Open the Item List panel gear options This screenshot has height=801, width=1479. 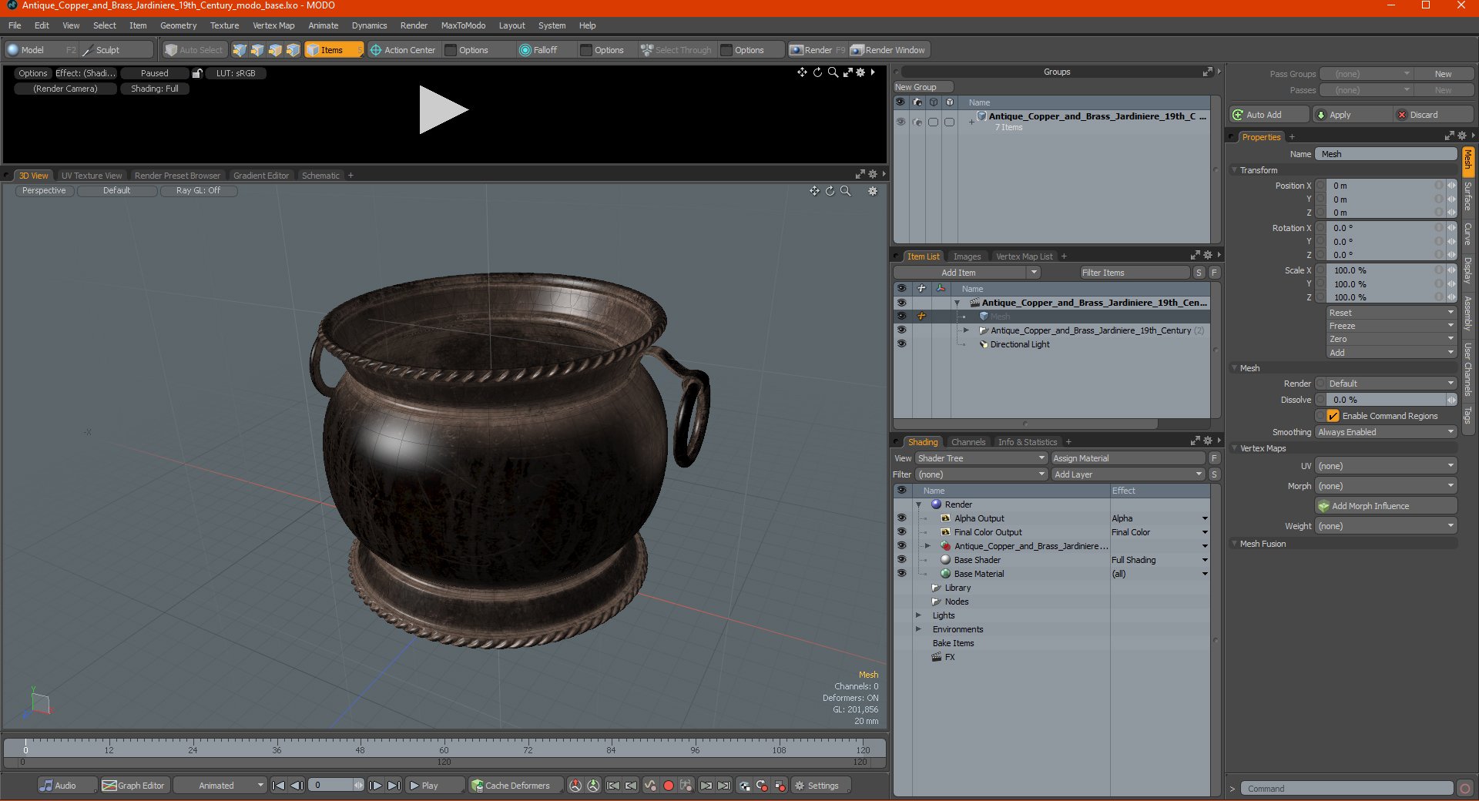[1208, 256]
